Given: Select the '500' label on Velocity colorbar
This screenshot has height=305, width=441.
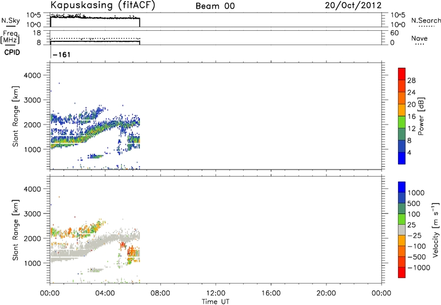Looking at the screenshot, I should [413, 204].
